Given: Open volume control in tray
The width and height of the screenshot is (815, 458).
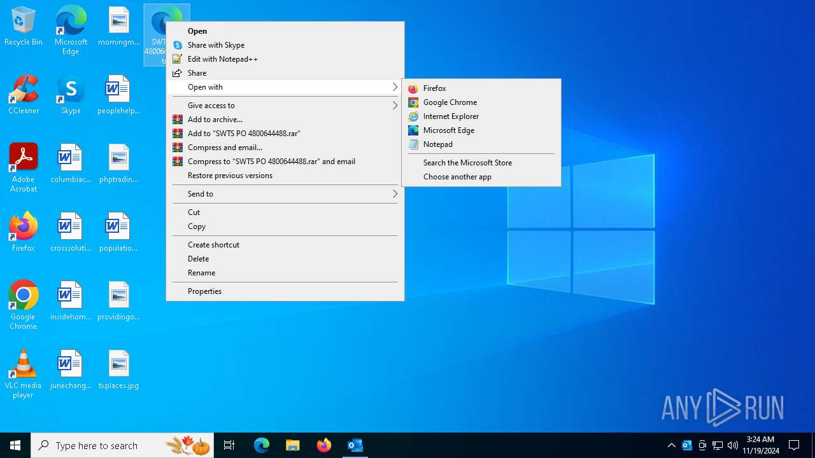Looking at the screenshot, I should (733, 445).
